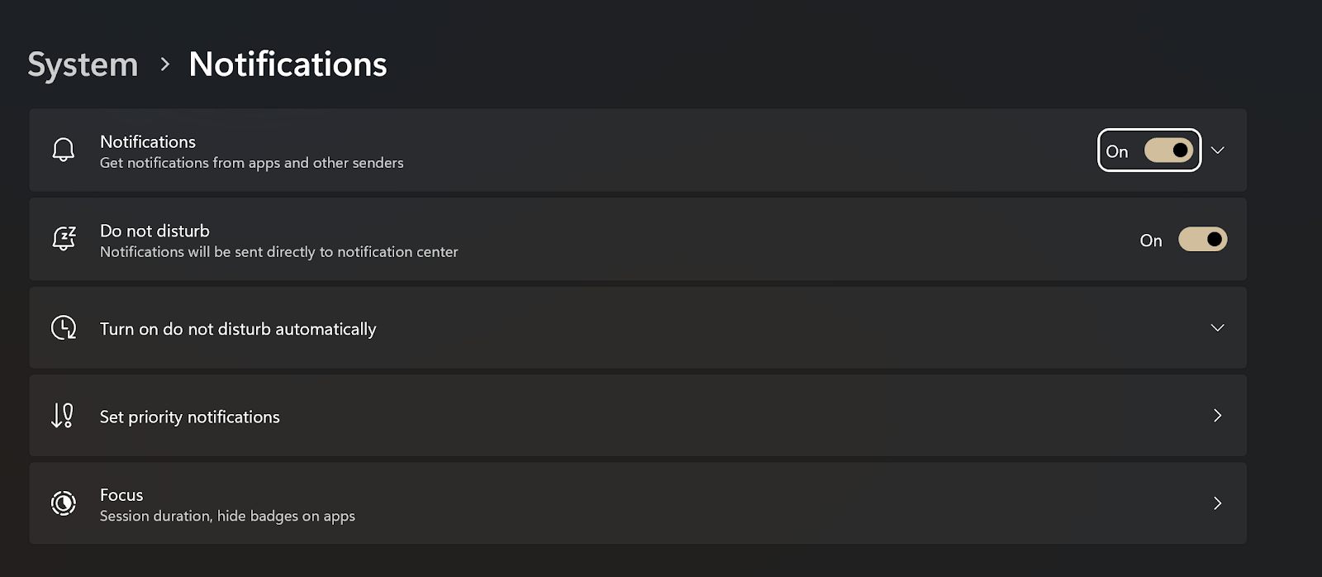Click the Do not disturb row title

coord(155,231)
